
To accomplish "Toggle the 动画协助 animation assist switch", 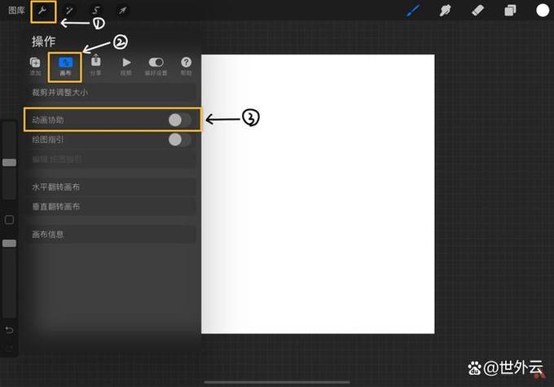I will [180, 120].
